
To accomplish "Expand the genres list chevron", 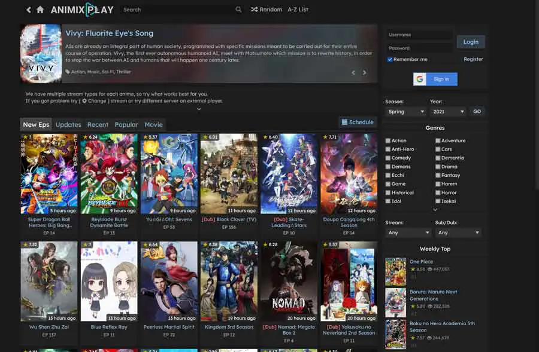I will (435, 210).
